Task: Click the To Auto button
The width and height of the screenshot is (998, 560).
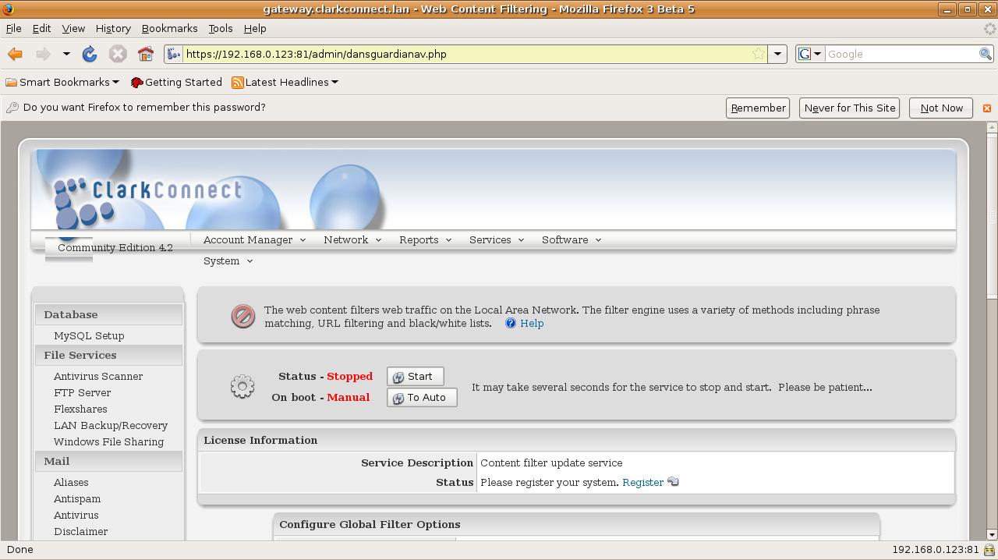Action: (x=422, y=398)
